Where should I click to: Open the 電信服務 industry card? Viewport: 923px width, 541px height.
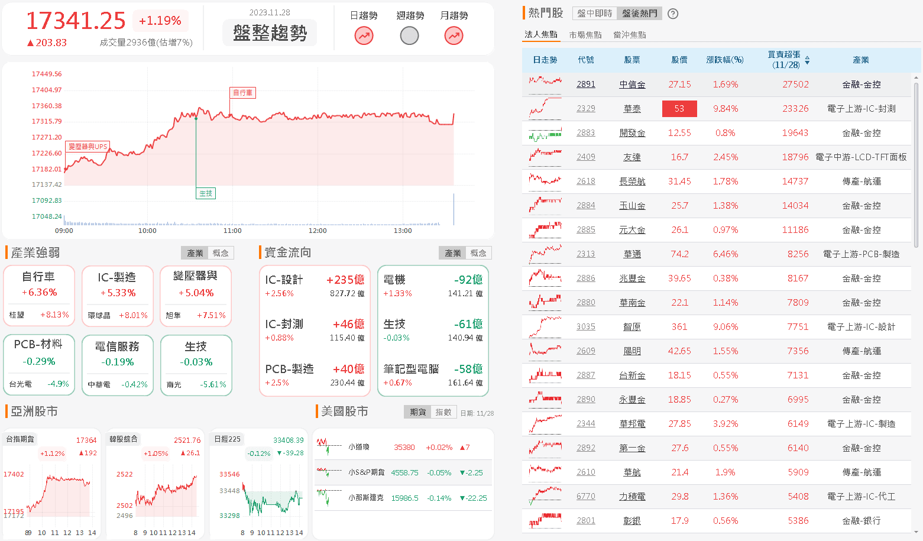[x=118, y=365]
